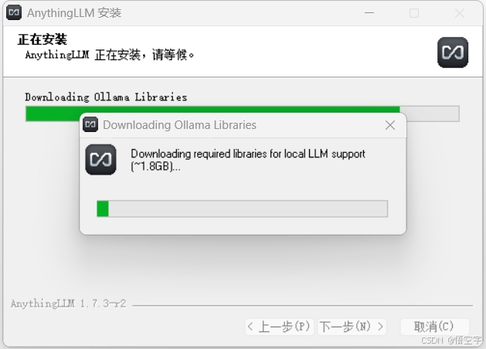Image resolution: width=486 pixels, height=349 pixels.
Task: Click the Downloading Ollama Libraries dialog title
Action: click(180, 125)
